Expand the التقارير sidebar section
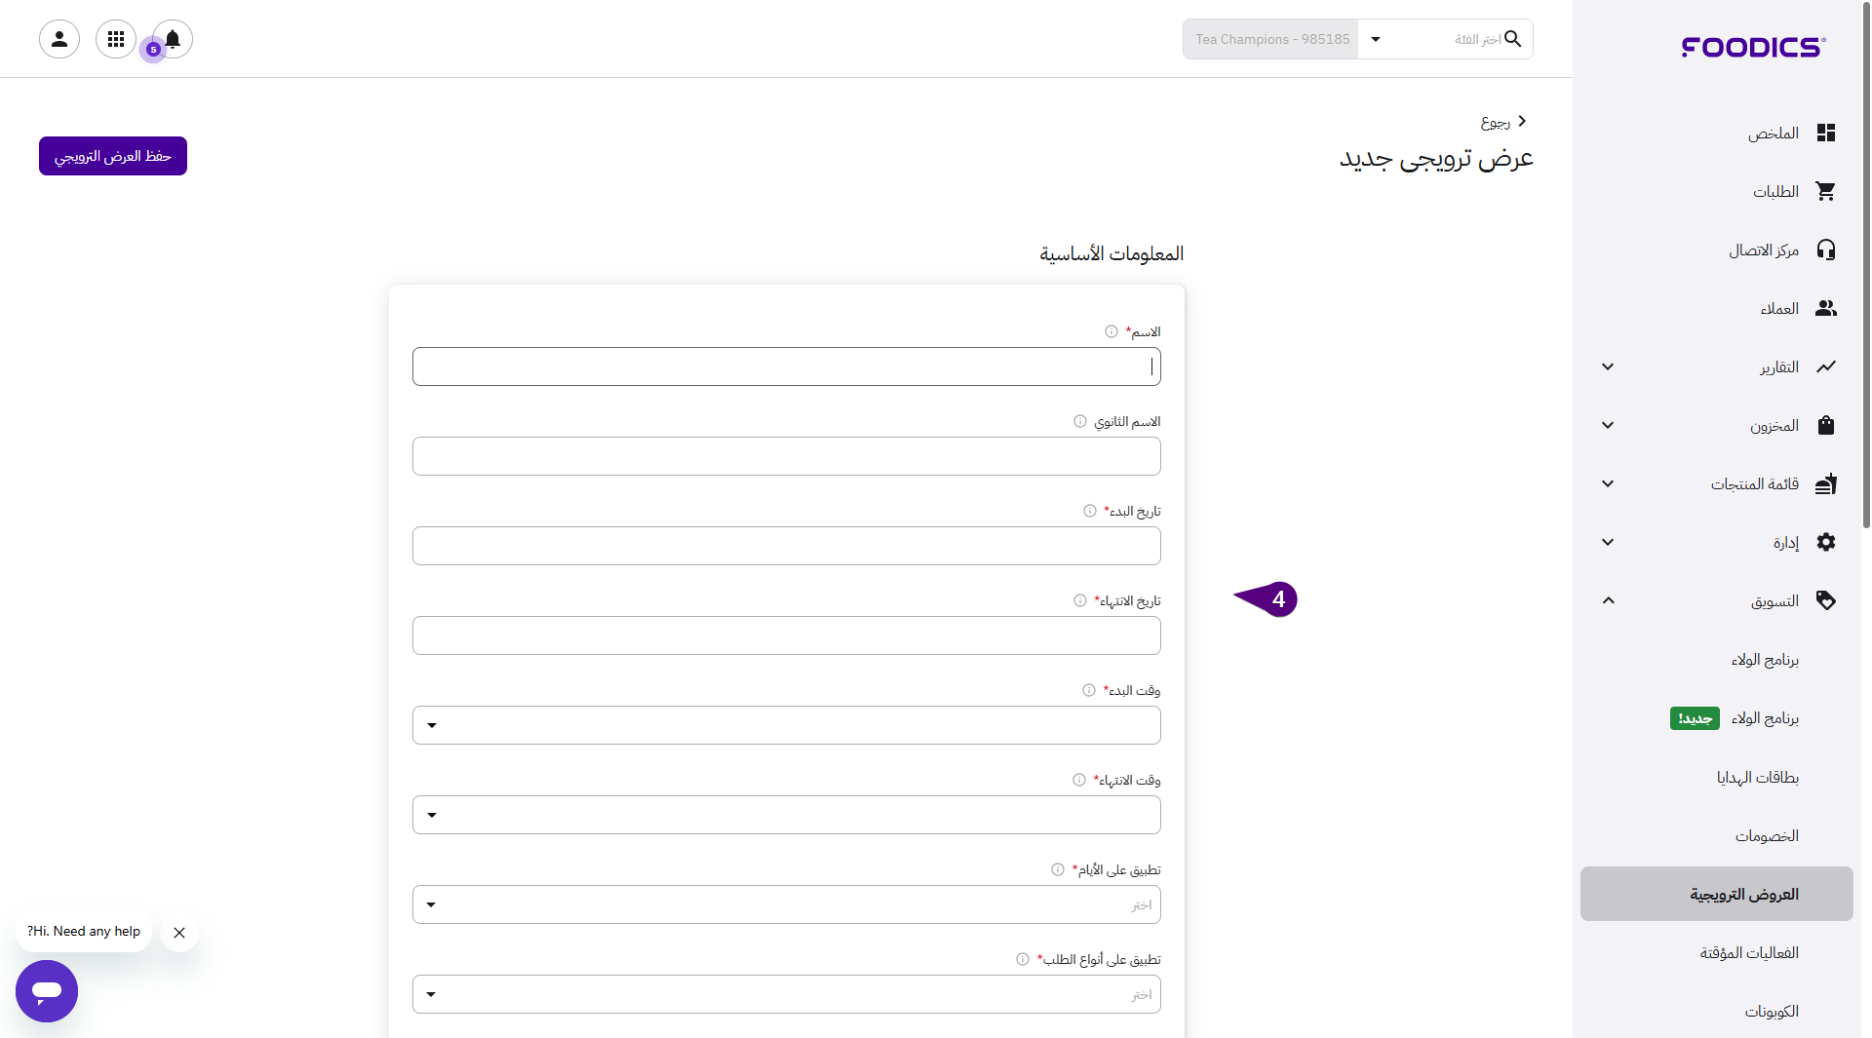 pos(1608,366)
